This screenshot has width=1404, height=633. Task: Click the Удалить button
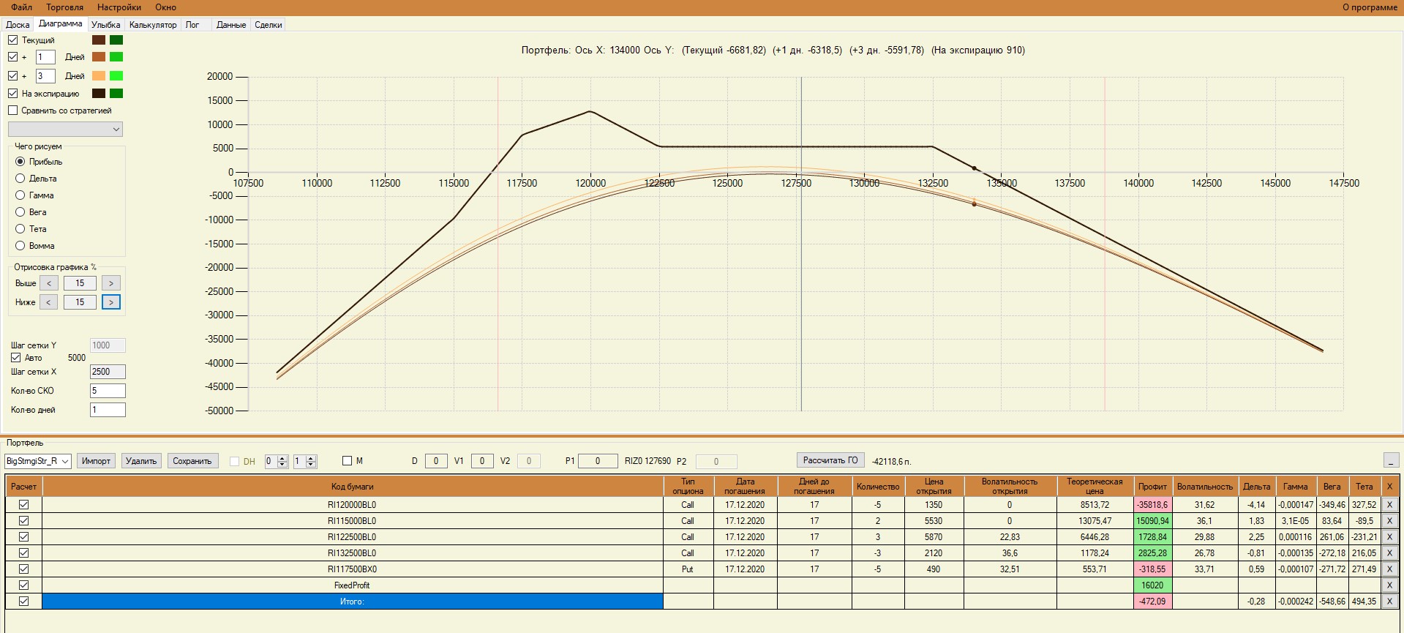pos(141,461)
